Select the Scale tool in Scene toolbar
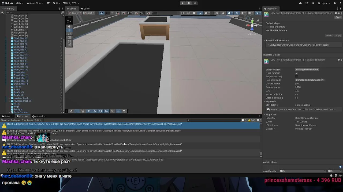The image size is (343, 192). point(69,37)
